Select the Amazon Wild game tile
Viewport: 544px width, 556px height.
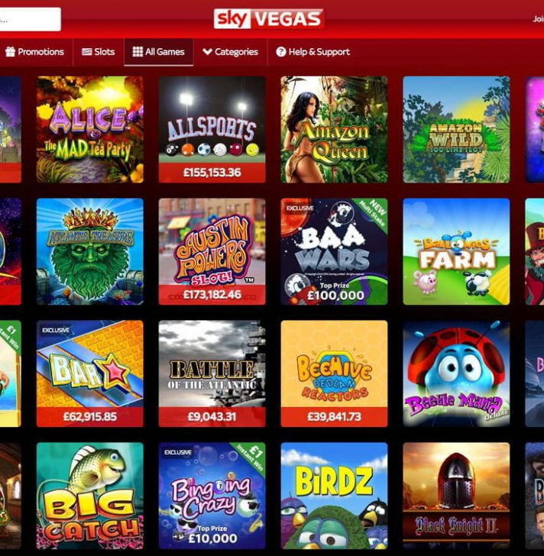tap(456, 129)
